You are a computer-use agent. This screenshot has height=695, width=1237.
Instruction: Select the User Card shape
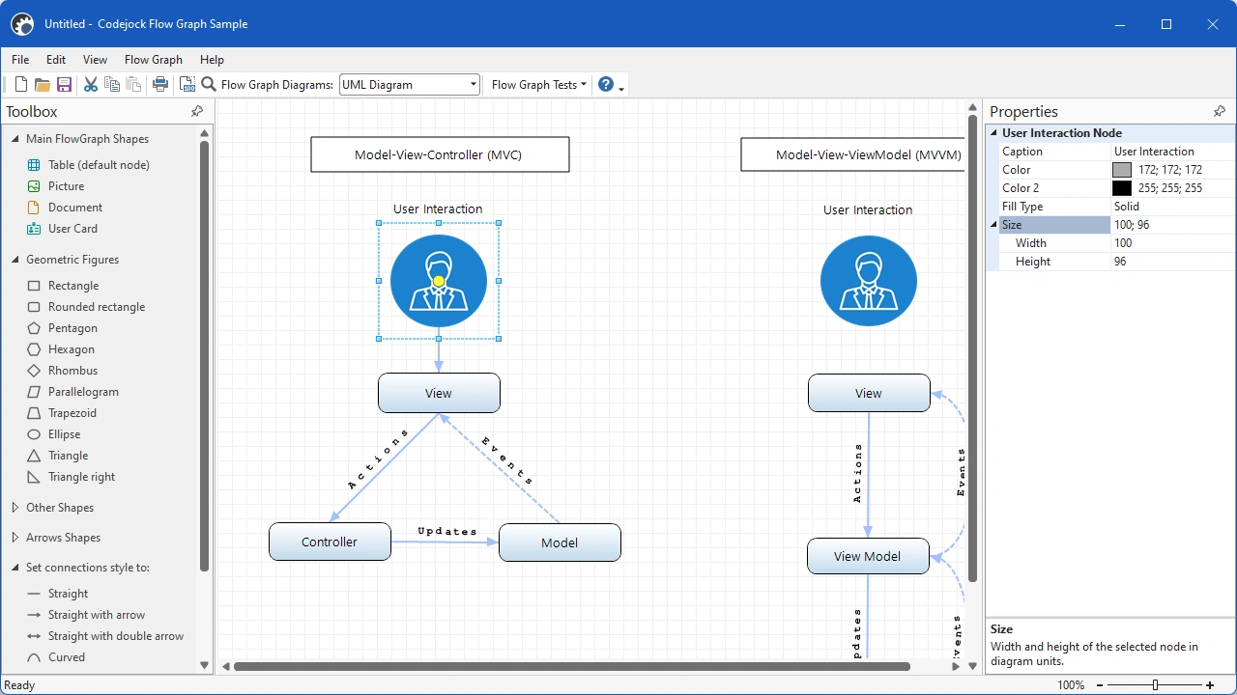(x=72, y=229)
